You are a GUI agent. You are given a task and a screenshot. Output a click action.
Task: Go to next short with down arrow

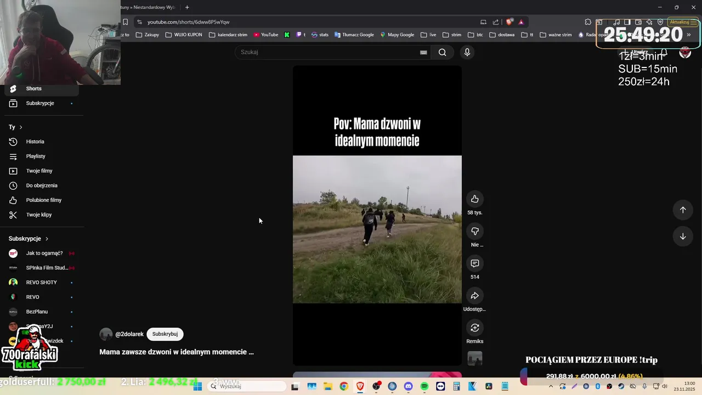(x=683, y=236)
